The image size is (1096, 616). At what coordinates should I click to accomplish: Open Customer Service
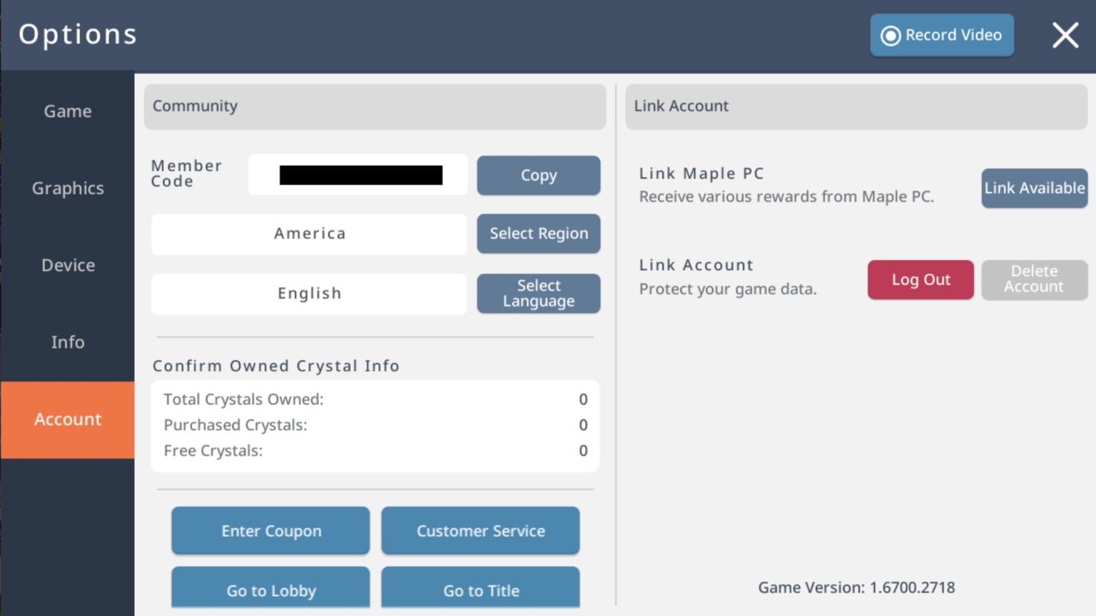(x=480, y=530)
